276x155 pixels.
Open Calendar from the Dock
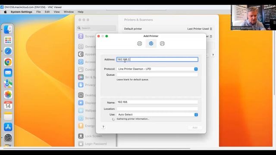(x=8, y=105)
